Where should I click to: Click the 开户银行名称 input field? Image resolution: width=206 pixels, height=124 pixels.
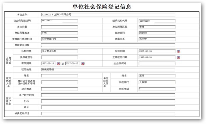coord(108,95)
